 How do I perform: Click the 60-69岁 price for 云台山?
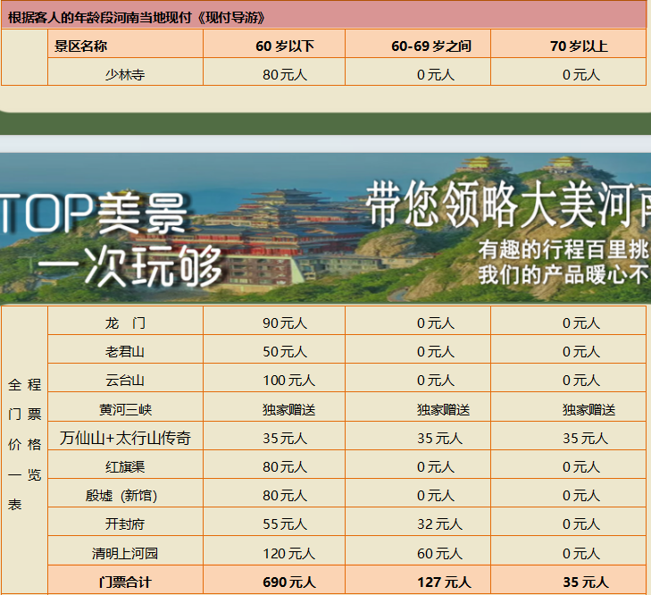pyautogui.click(x=436, y=380)
